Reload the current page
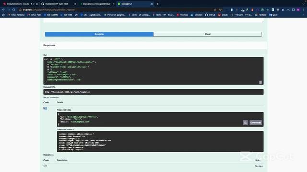Screen dimensions: 307x172 pyautogui.click(x=14, y=10)
